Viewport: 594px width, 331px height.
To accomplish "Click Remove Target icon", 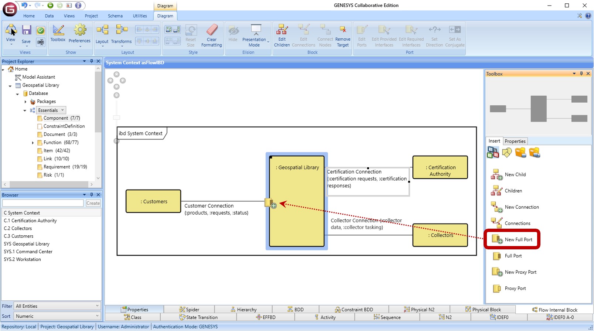I will (343, 35).
